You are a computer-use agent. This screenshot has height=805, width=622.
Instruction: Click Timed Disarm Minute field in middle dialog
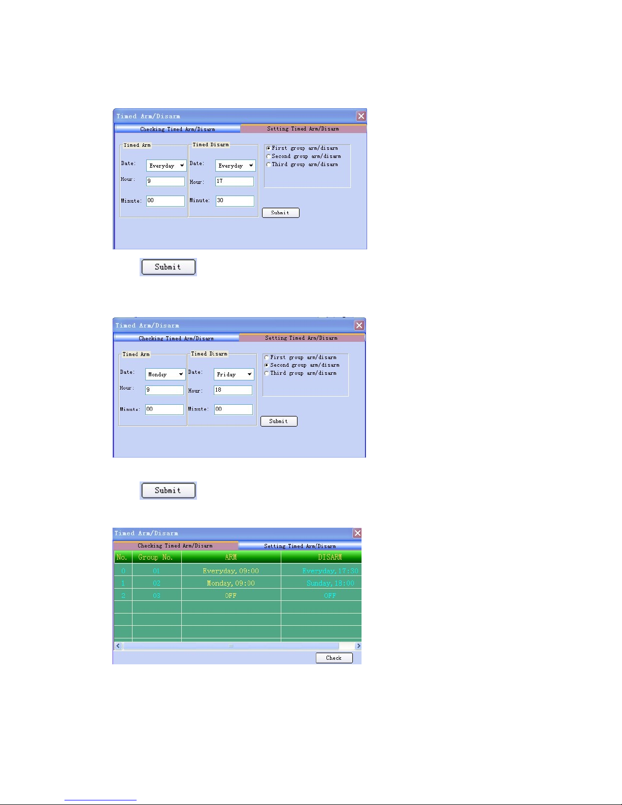coord(233,409)
